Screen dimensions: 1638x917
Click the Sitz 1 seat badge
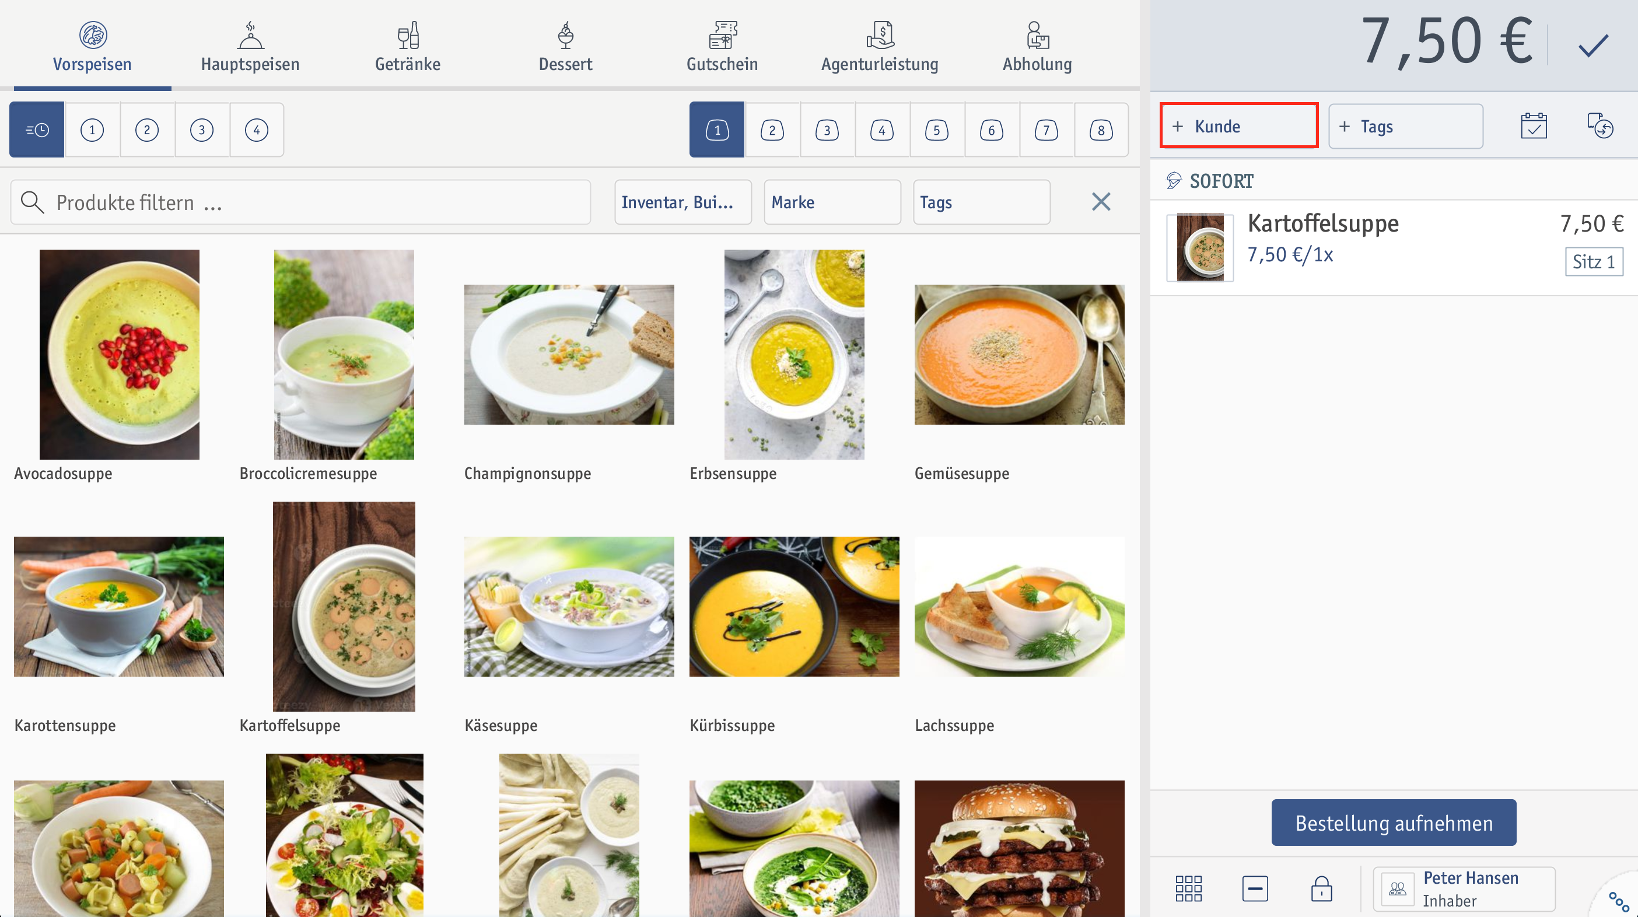1594,261
